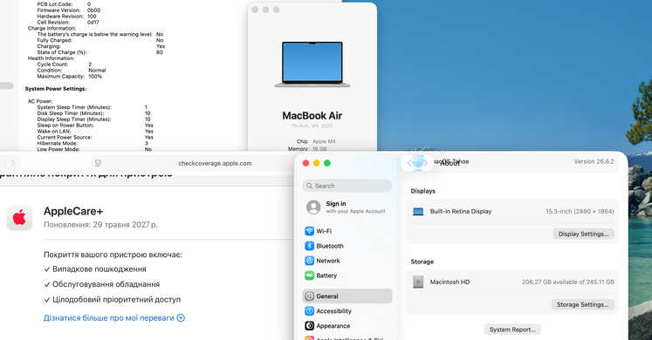The image size is (652, 340).
Task: Open System Report
Action: click(x=512, y=330)
